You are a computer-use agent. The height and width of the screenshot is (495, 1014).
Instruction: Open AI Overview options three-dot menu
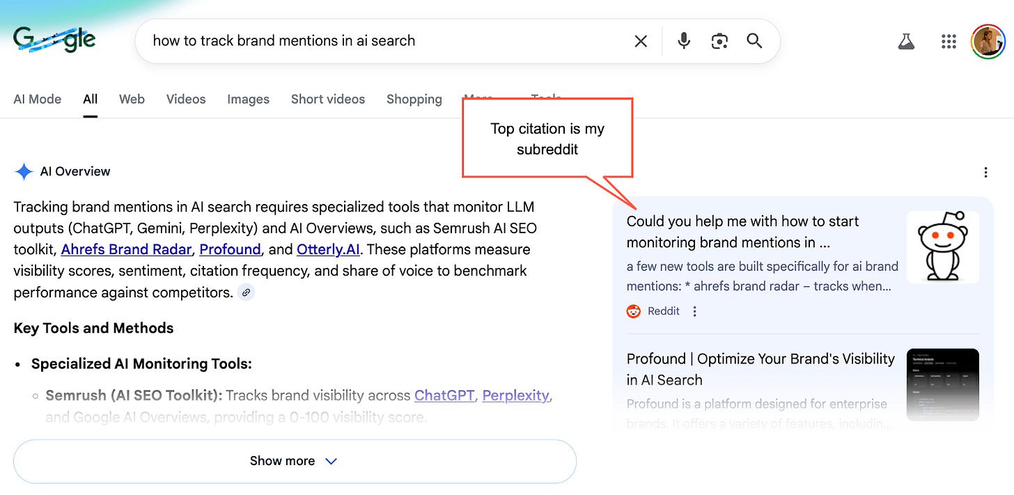[985, 172]
